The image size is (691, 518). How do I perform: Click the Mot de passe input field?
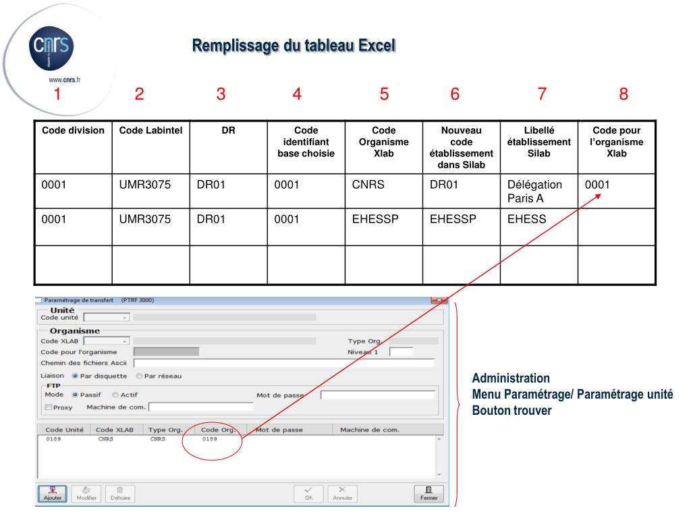coord(378,395)
